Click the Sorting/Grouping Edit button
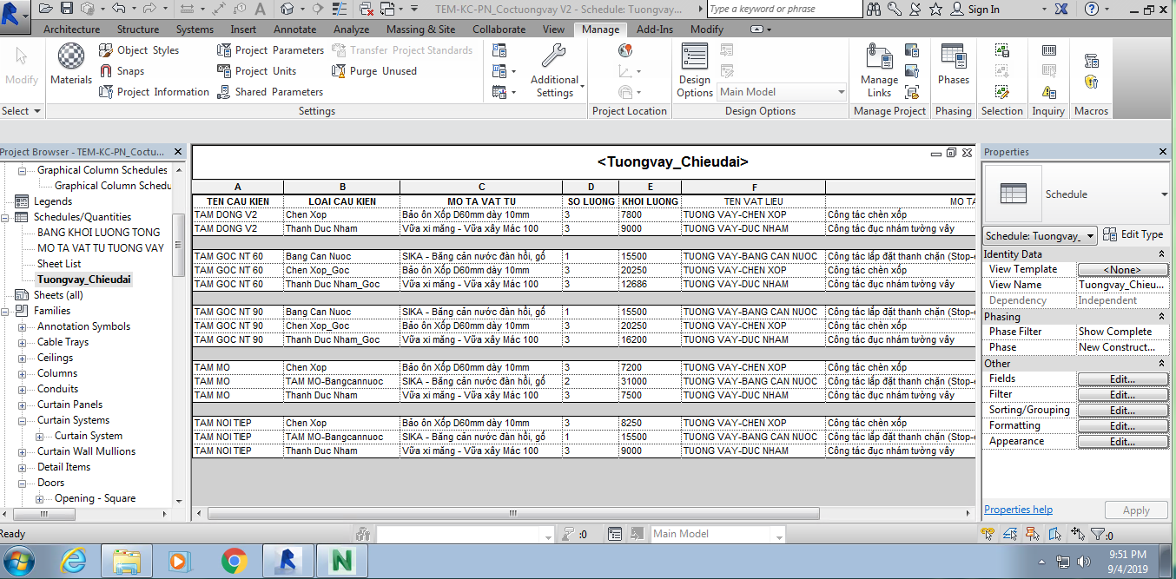 point(1122,410)
